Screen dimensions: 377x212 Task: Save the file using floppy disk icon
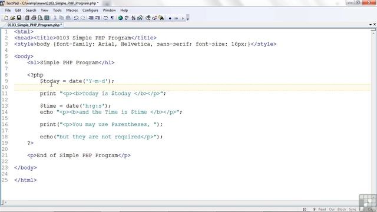coord(19,18)
